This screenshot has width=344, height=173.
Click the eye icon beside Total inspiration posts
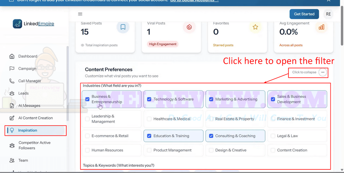coord(82,45)
